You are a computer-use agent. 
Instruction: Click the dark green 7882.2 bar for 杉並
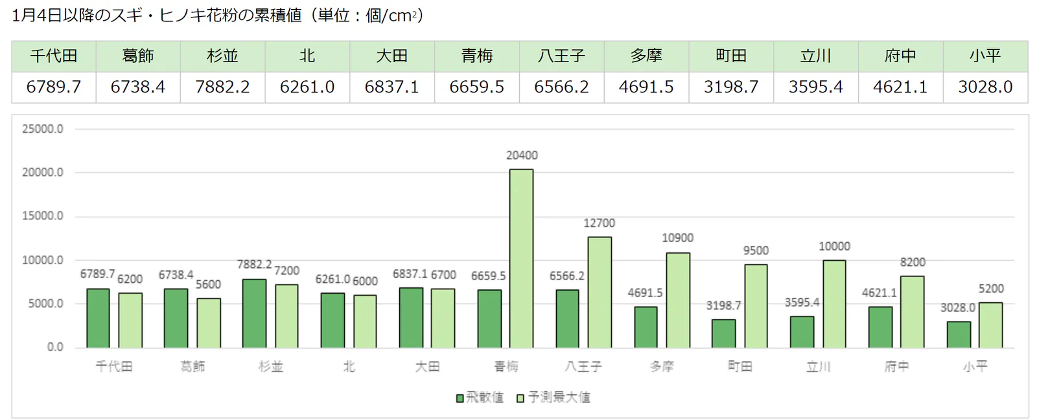[x=254, y=314]
